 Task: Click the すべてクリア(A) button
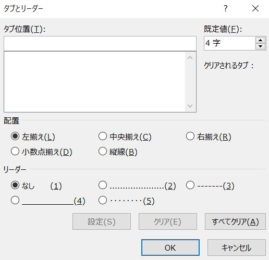(235, 221)
